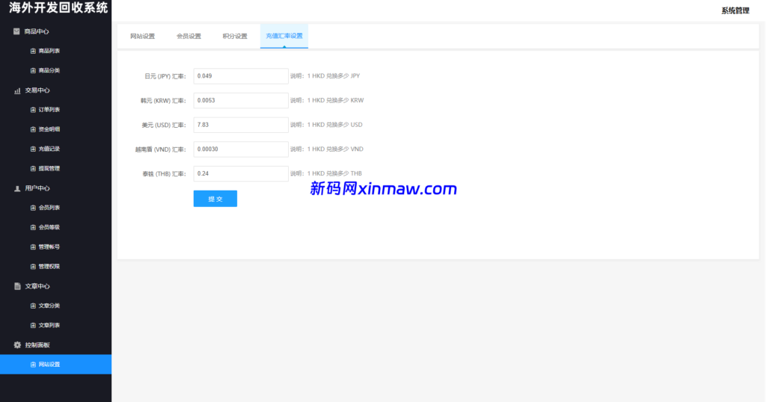
Task: Select the 充值汇率设置 tab
Action: 284,36
